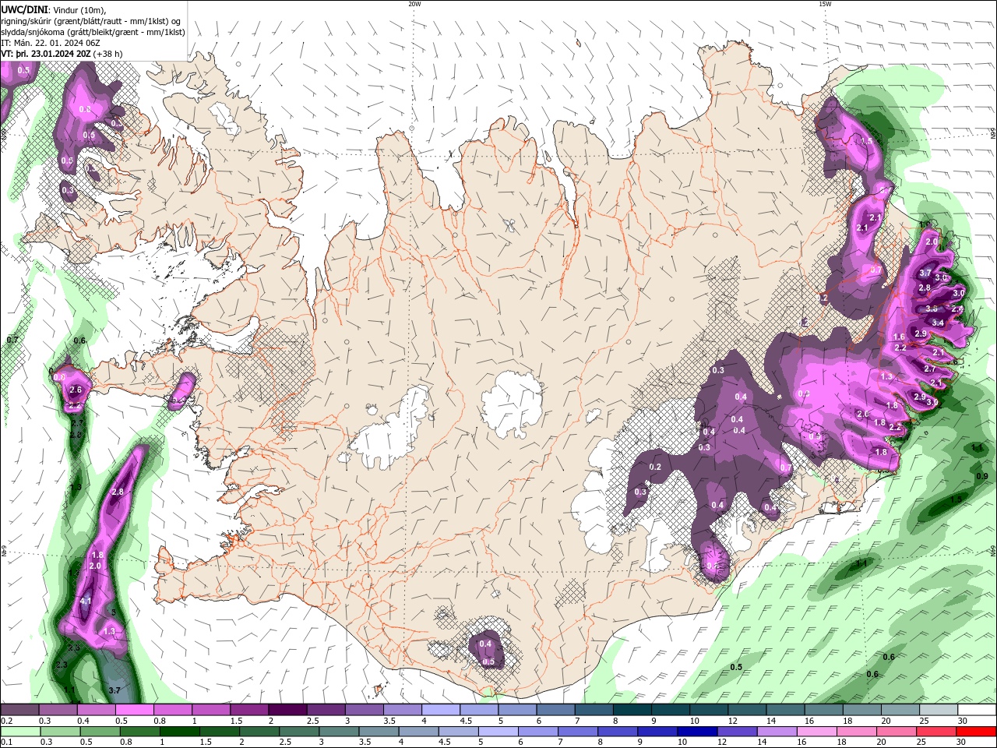Image resolution: width=997 pixels, height=748 pixels.
Task: Click the 4.1 precipitation value on the map
Action: [86, 602]
